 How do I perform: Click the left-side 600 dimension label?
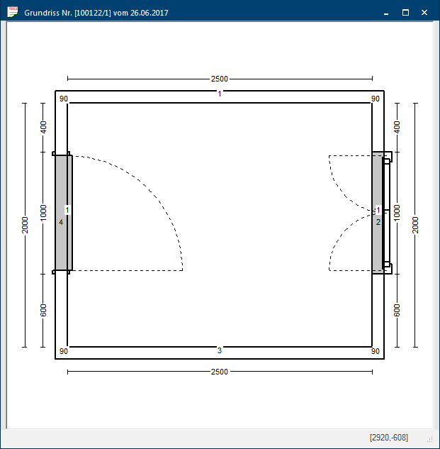43,310
